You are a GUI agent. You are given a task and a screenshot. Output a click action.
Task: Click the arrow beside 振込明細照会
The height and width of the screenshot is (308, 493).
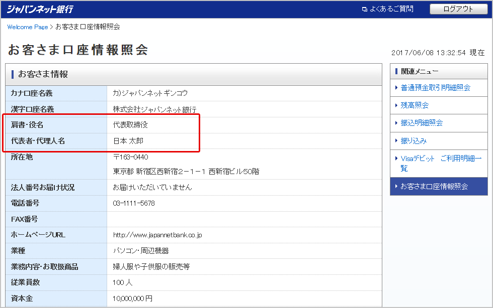pyautogui.click(x=396, y=123)
